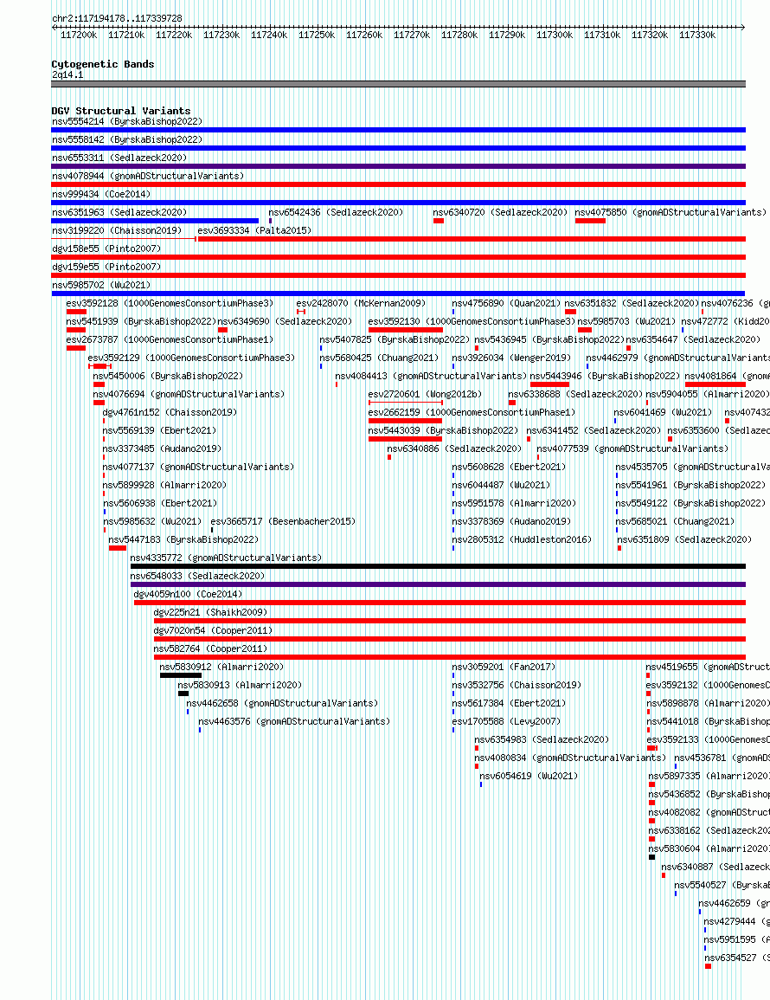Select dgv159e55 (Pinto2007) entry
The height and width of the screenshot is (1000, 770).
tap(106, 267)
